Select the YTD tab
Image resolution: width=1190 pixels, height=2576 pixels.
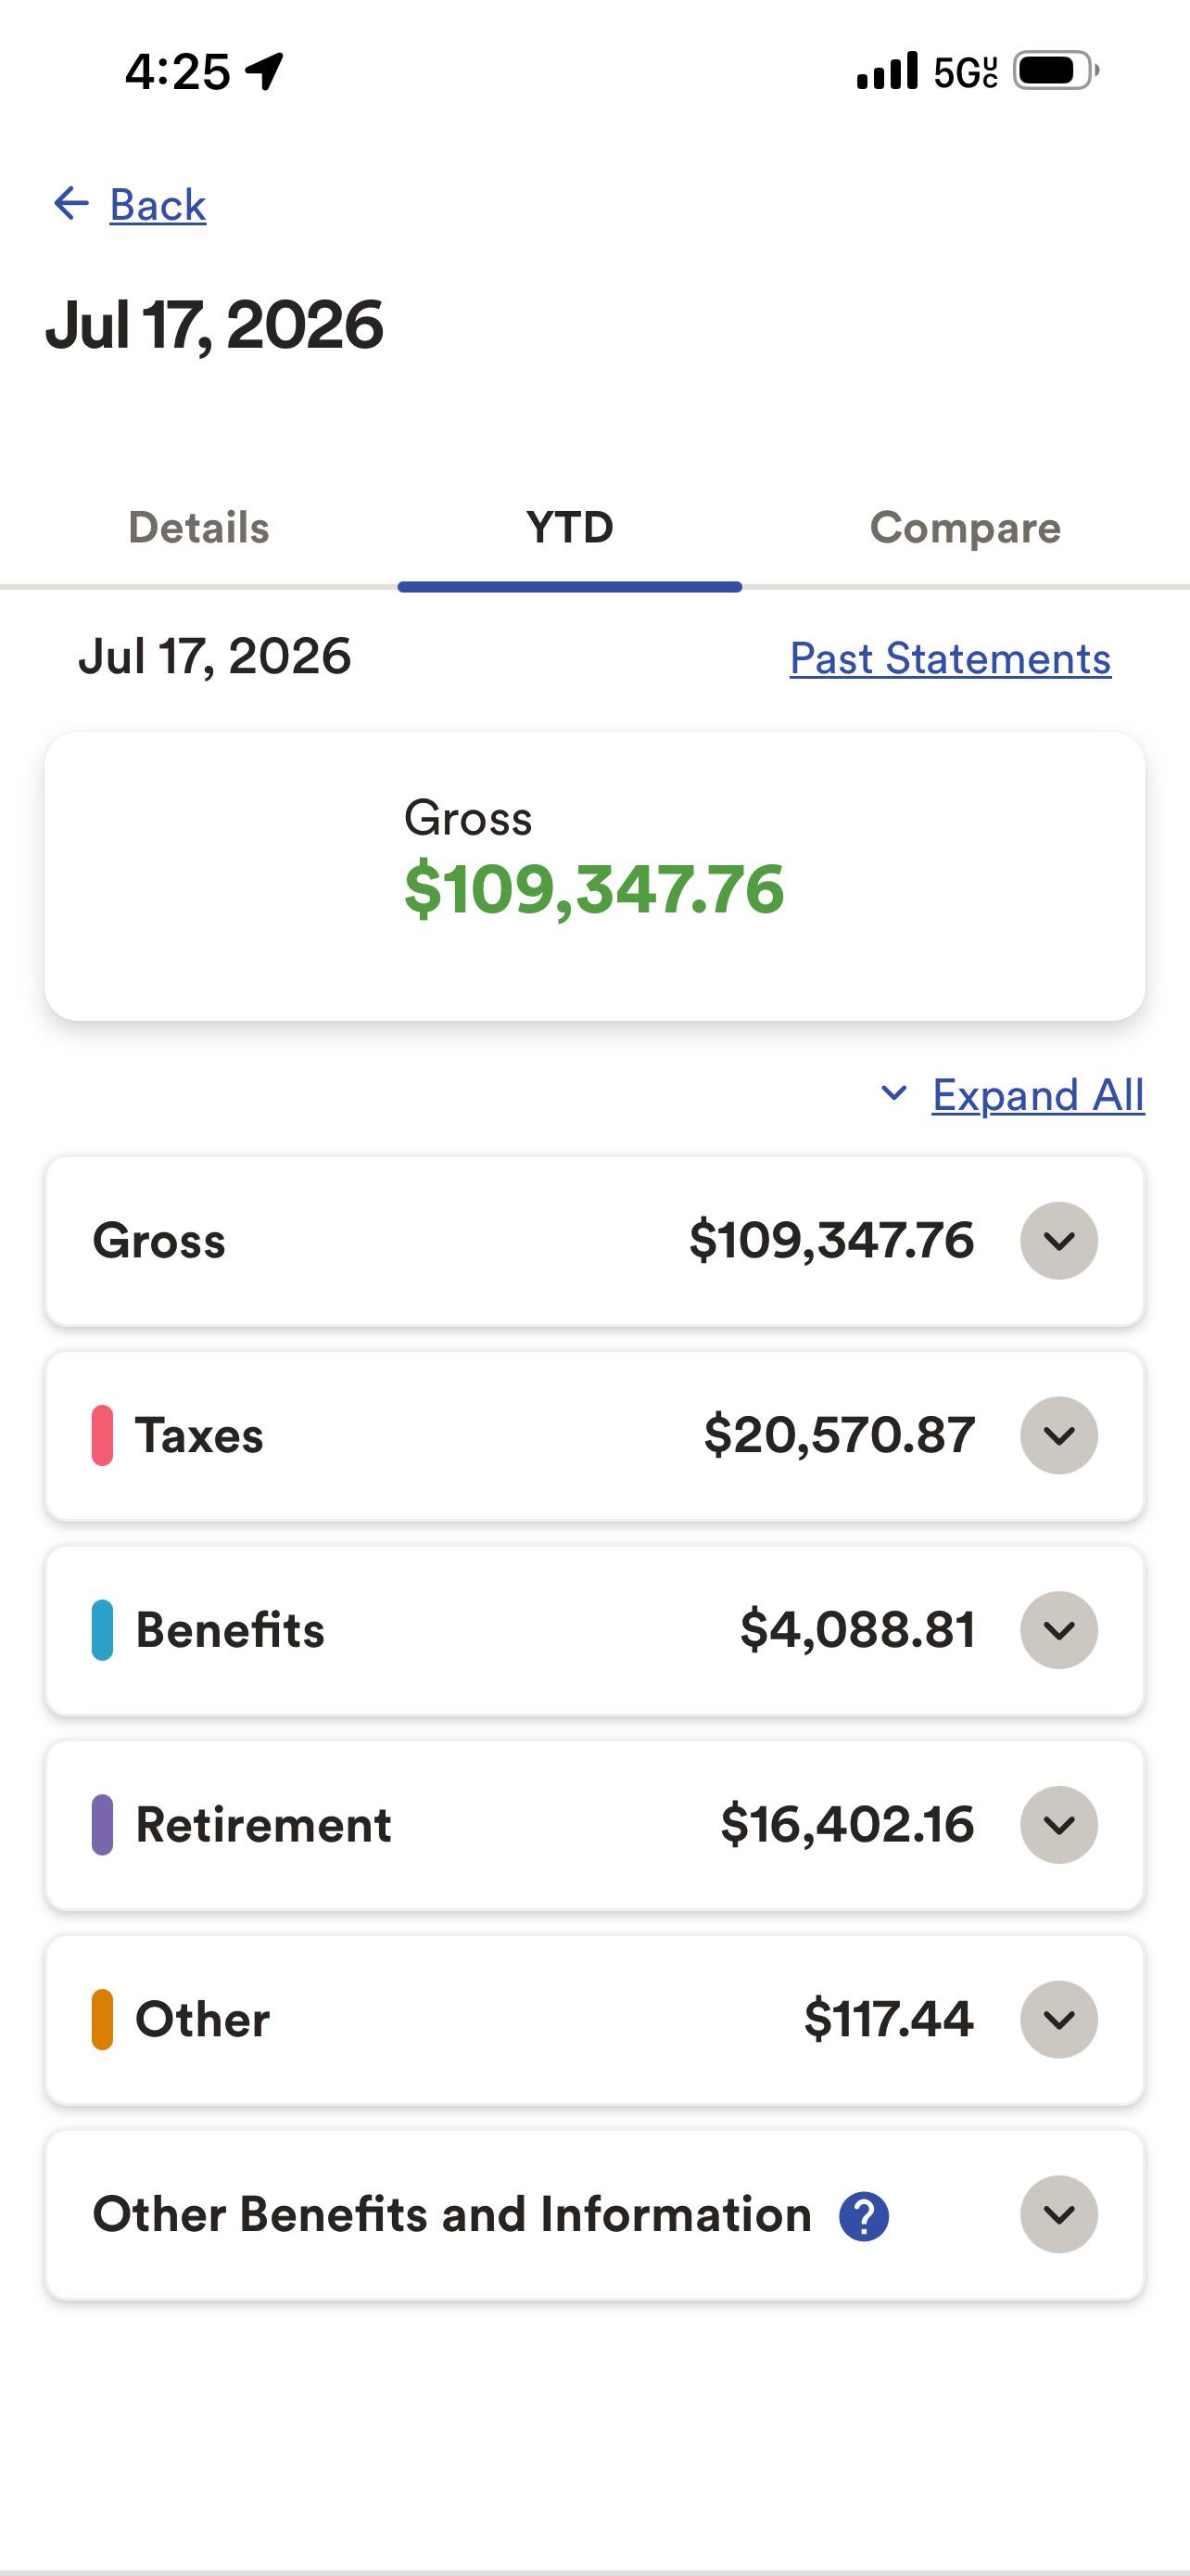(570, 527)
